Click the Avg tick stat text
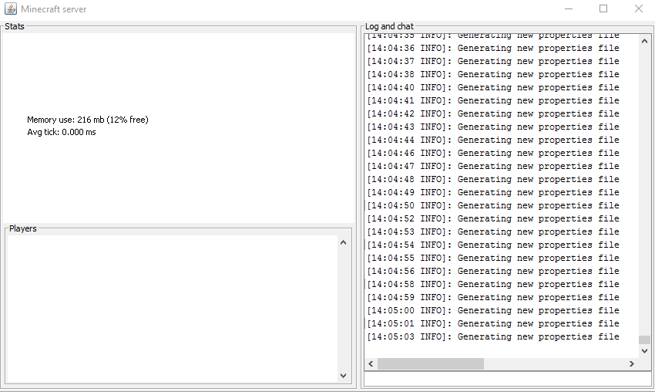655x392 pixels. tap(62, 132)
